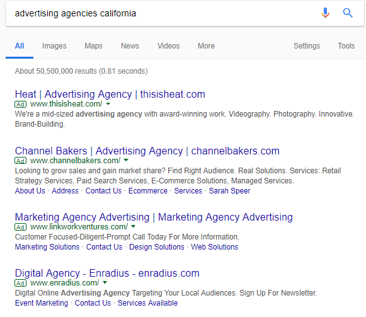Expand the dropdown arrow beside www.thisisheat.com
The image size is (366, 317).
click(x=108, y=104)
